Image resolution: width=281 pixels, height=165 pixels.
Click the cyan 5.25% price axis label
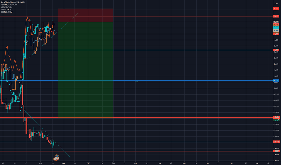276,27
